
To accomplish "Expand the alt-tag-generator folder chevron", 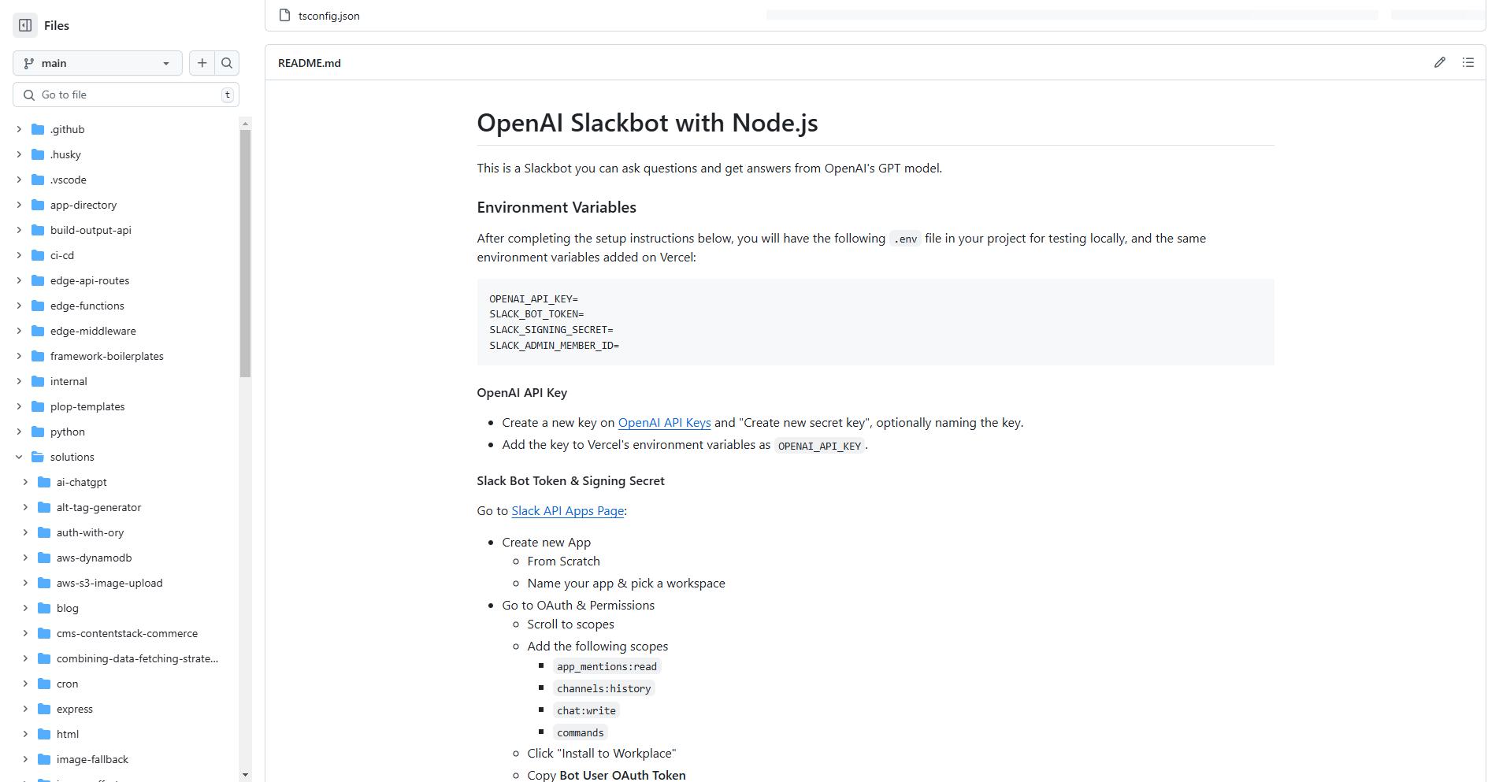I will tap(25, 507).
